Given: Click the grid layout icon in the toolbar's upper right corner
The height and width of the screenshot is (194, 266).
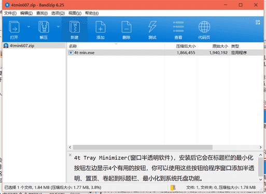Looking at the screenshot, I should point(258,22).
